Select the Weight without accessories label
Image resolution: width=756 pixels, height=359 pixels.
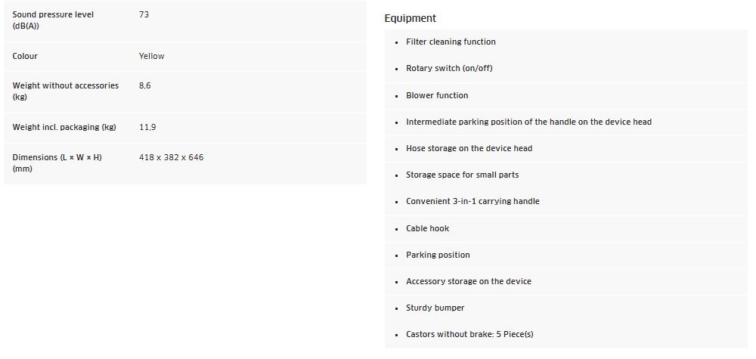[x=66, y=91]
